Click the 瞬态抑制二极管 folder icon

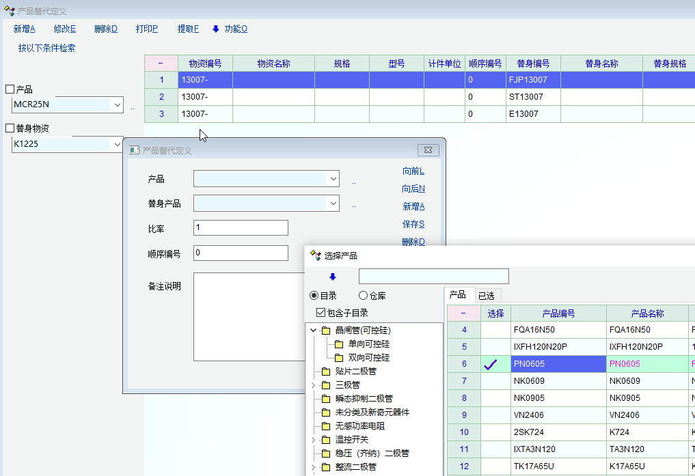point(326,399)
